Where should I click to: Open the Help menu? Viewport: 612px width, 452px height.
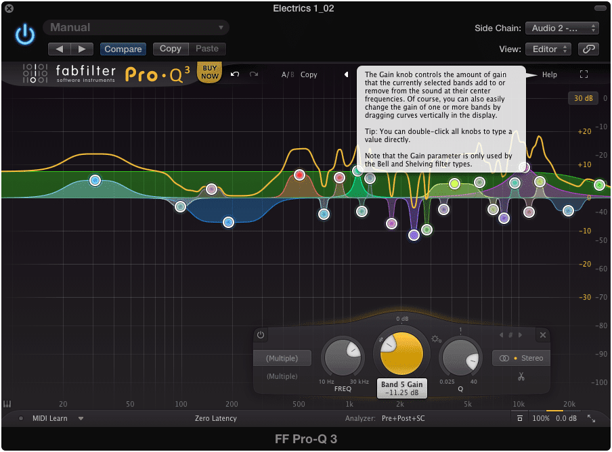coord(549,74)
